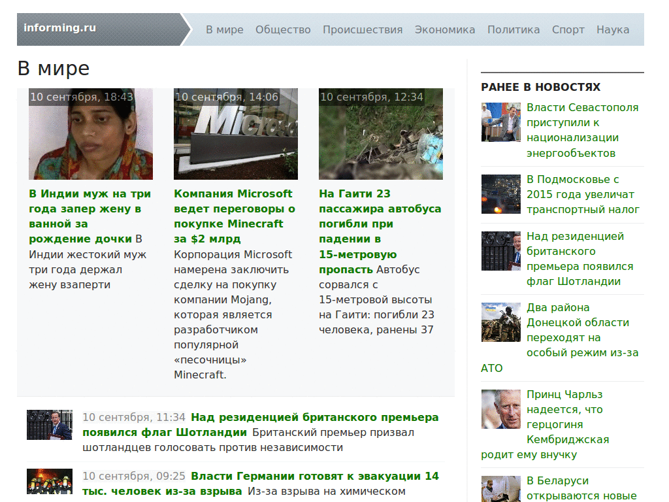Open headline 'Власти Германии готовят к эвакуации'

[x=260, y=484]
